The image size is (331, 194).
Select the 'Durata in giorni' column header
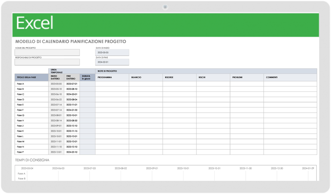(87, 77)
